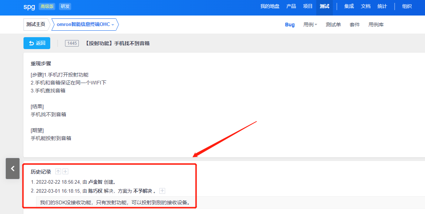Click the 研发 badge
Screen dimensions: 425x214
pos(65,6)
